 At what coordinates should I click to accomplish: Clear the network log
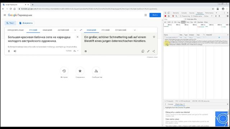(x=169, y=16)
